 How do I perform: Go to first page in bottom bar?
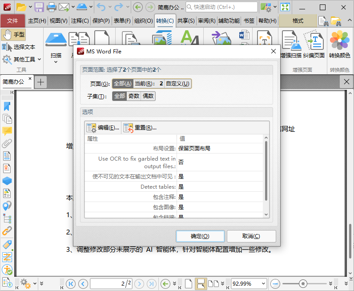(x=71, y=283)
